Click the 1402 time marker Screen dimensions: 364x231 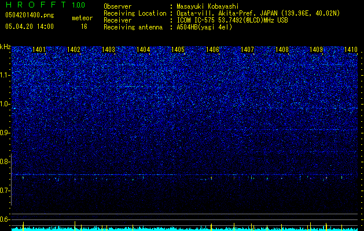(74, 49)
